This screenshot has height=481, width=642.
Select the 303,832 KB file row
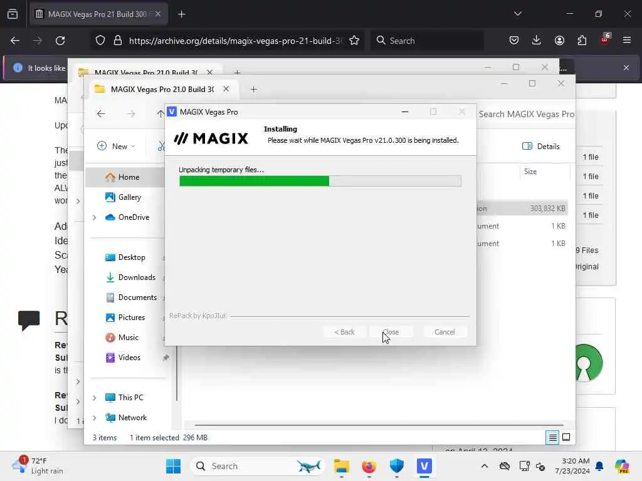pos(522,209)
